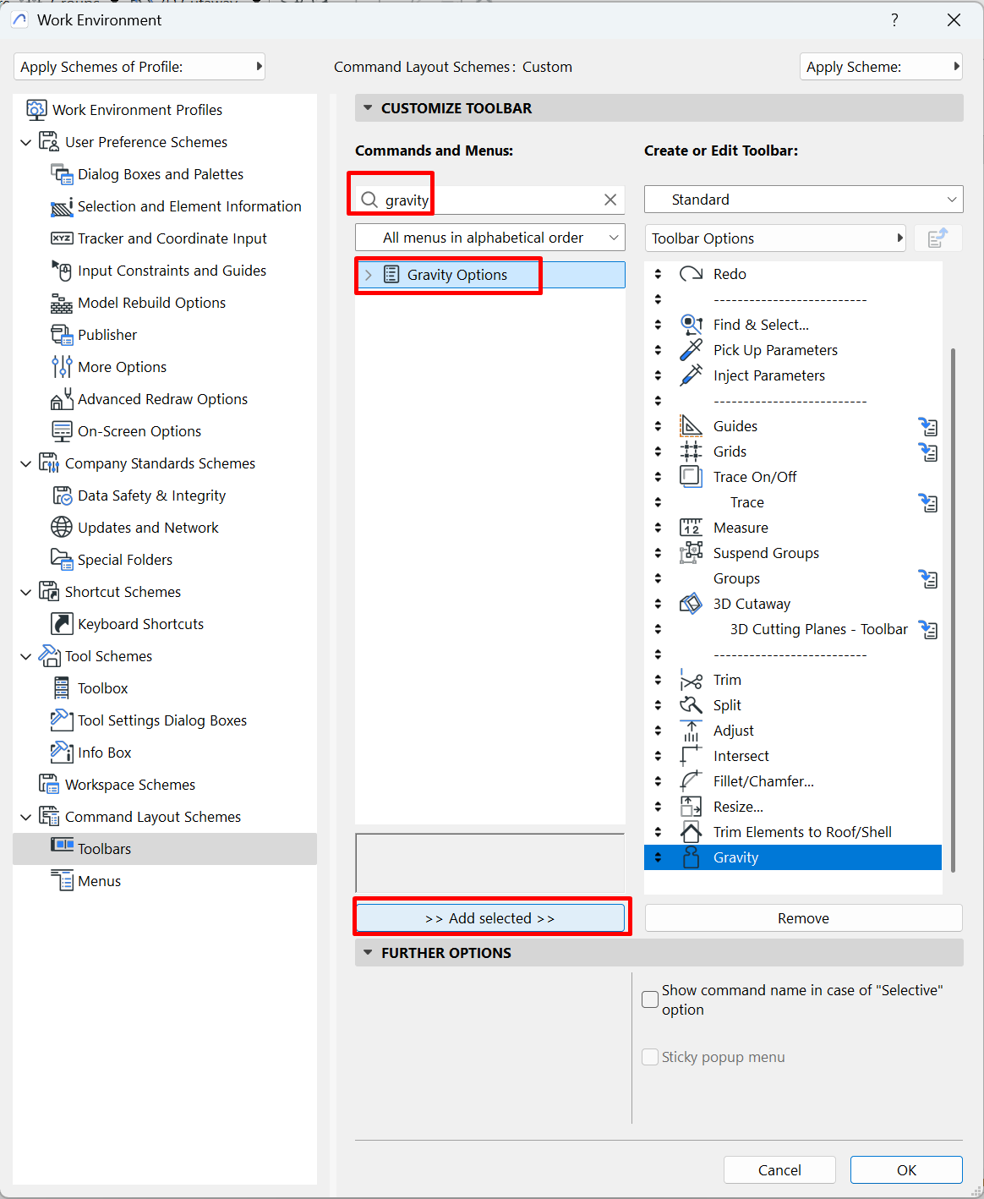Select the 3D Cutaway icon
This screenshot has height=1199, width=984.
click(x=691, y=604)
